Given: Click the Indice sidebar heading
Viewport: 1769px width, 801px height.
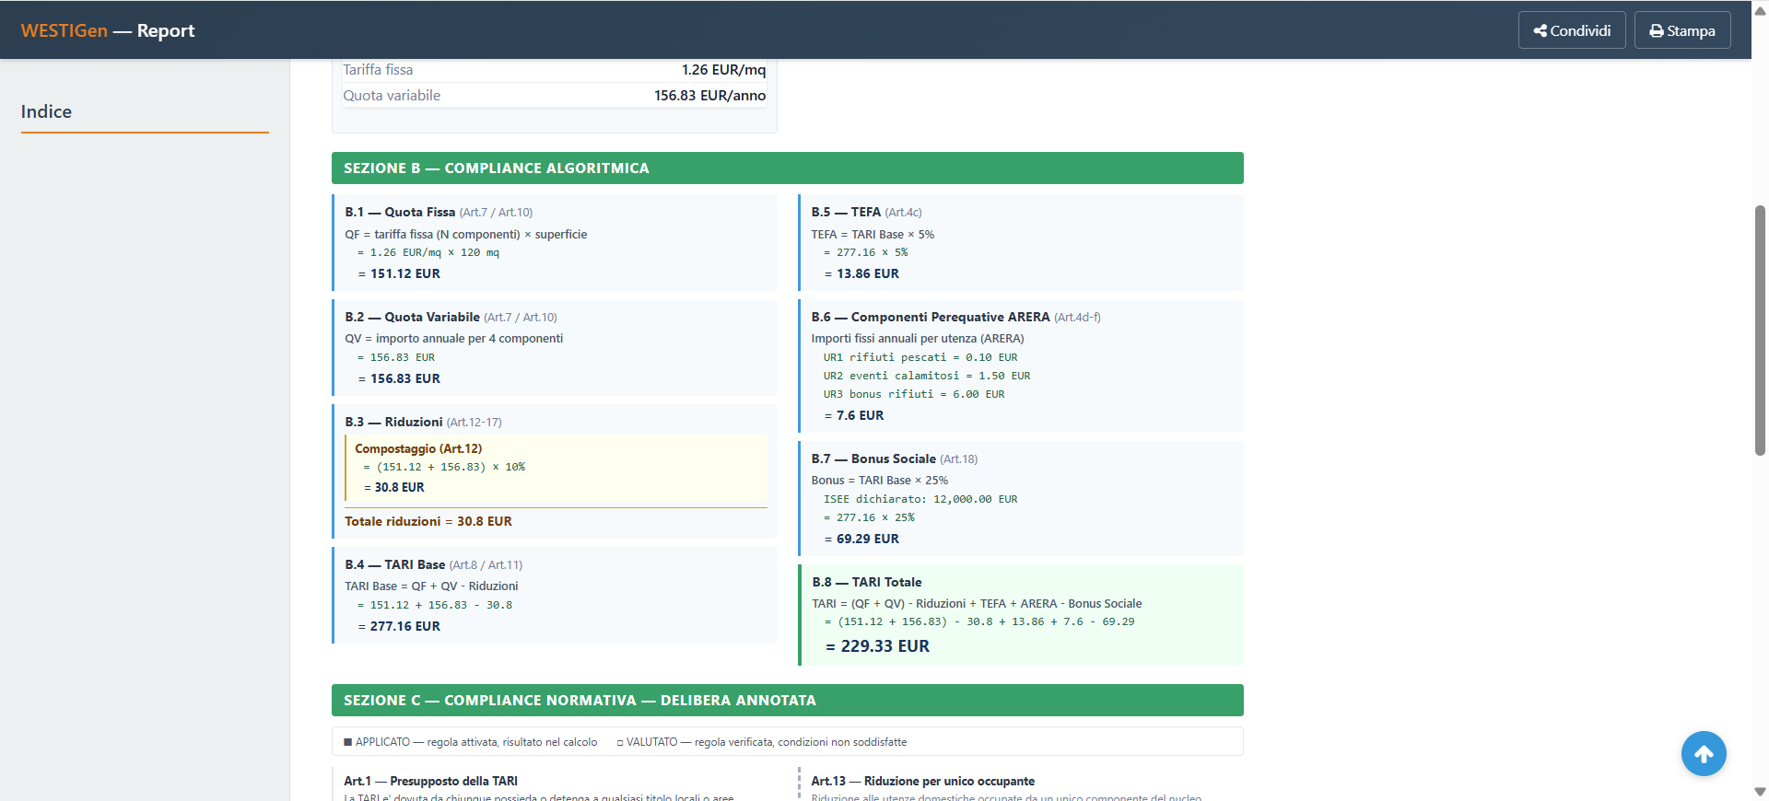Looking at the screenshot, I should pyautogui.click(x=46, y=111).
